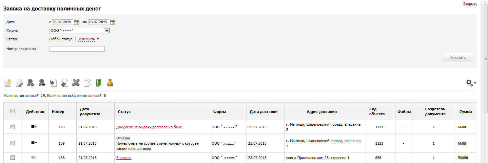Click the add signature seal icon

[x=30, y=83]
